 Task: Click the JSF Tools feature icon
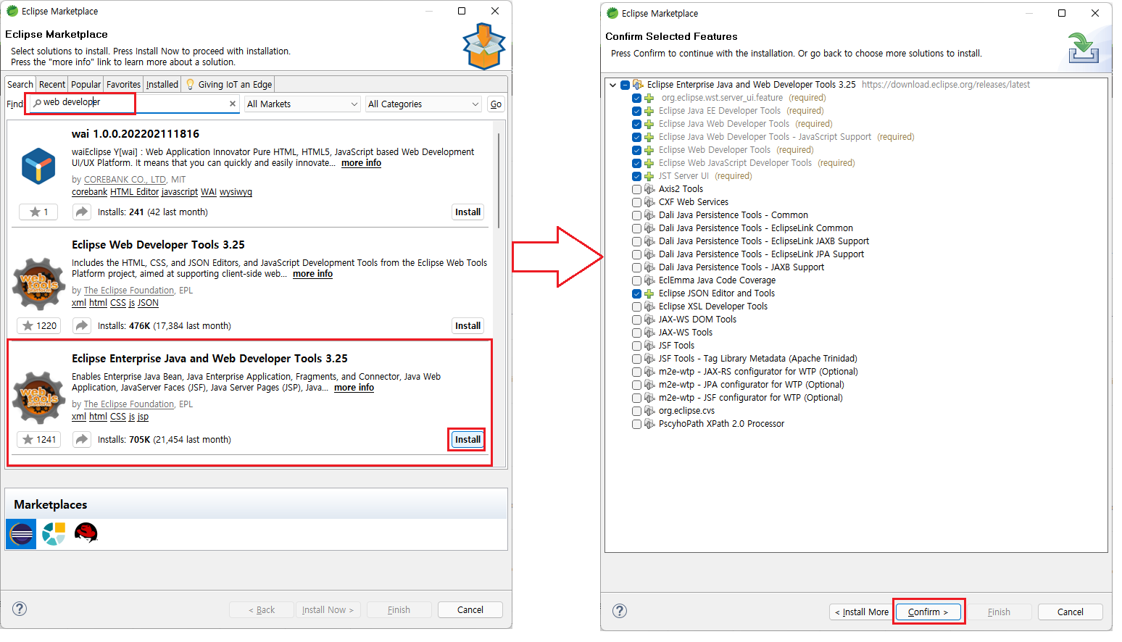point(649,346)
